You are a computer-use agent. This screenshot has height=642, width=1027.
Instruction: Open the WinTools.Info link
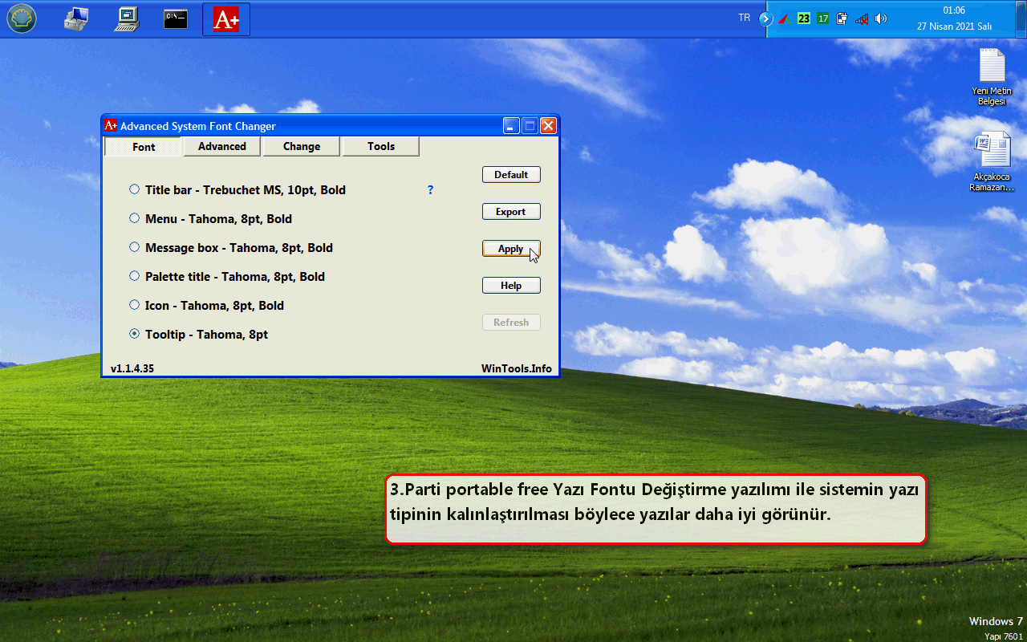click(517, 368)
